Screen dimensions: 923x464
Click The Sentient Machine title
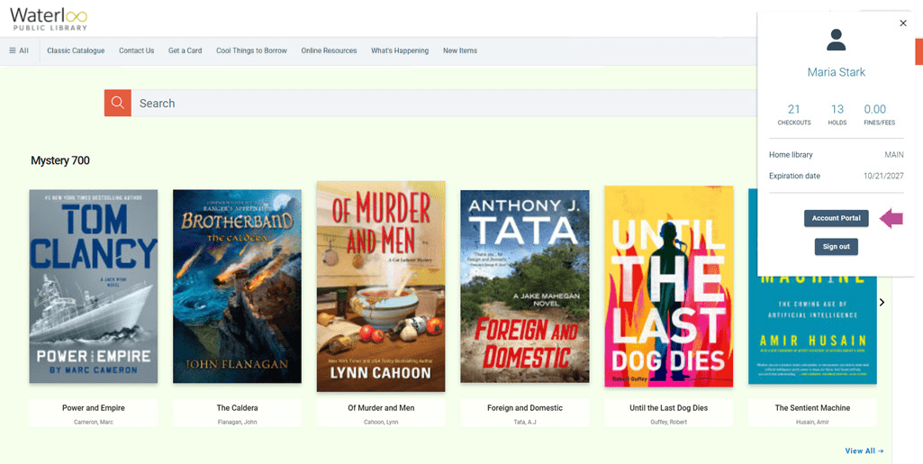[812, 407]
